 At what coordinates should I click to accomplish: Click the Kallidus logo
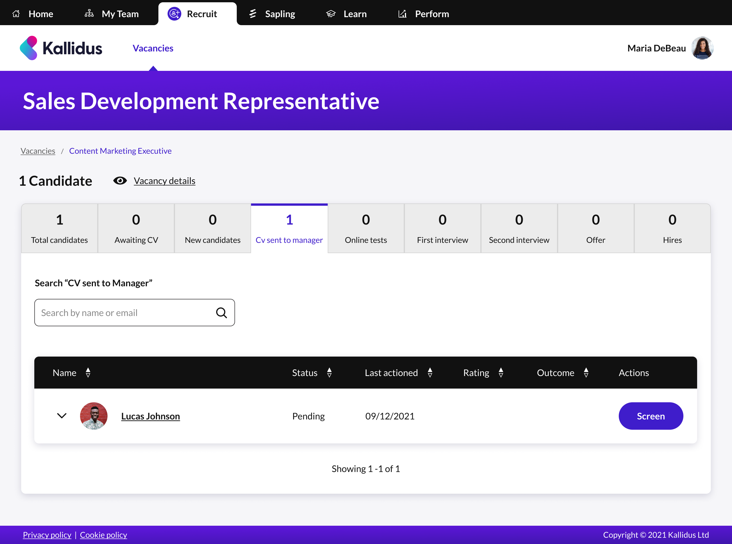61,48
